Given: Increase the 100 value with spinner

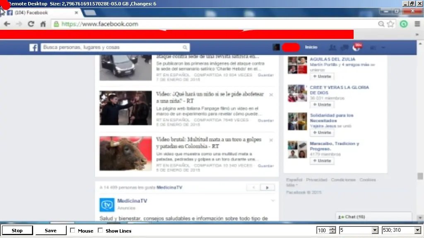Looking at the screenshot, I should [332, 228].
